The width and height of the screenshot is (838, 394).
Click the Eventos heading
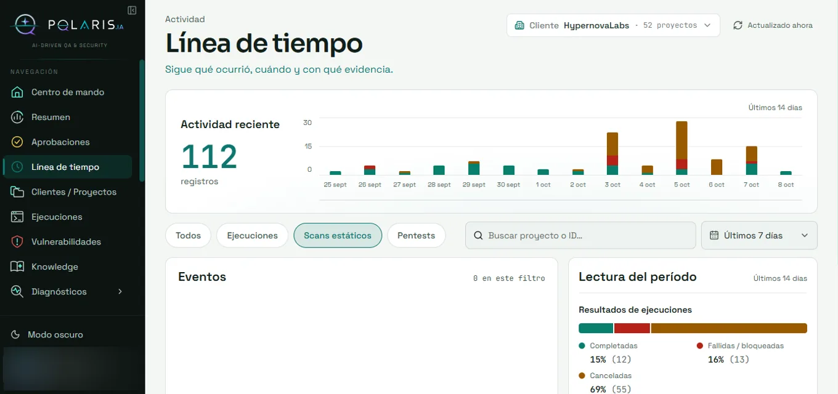click(x=202, y=277)
